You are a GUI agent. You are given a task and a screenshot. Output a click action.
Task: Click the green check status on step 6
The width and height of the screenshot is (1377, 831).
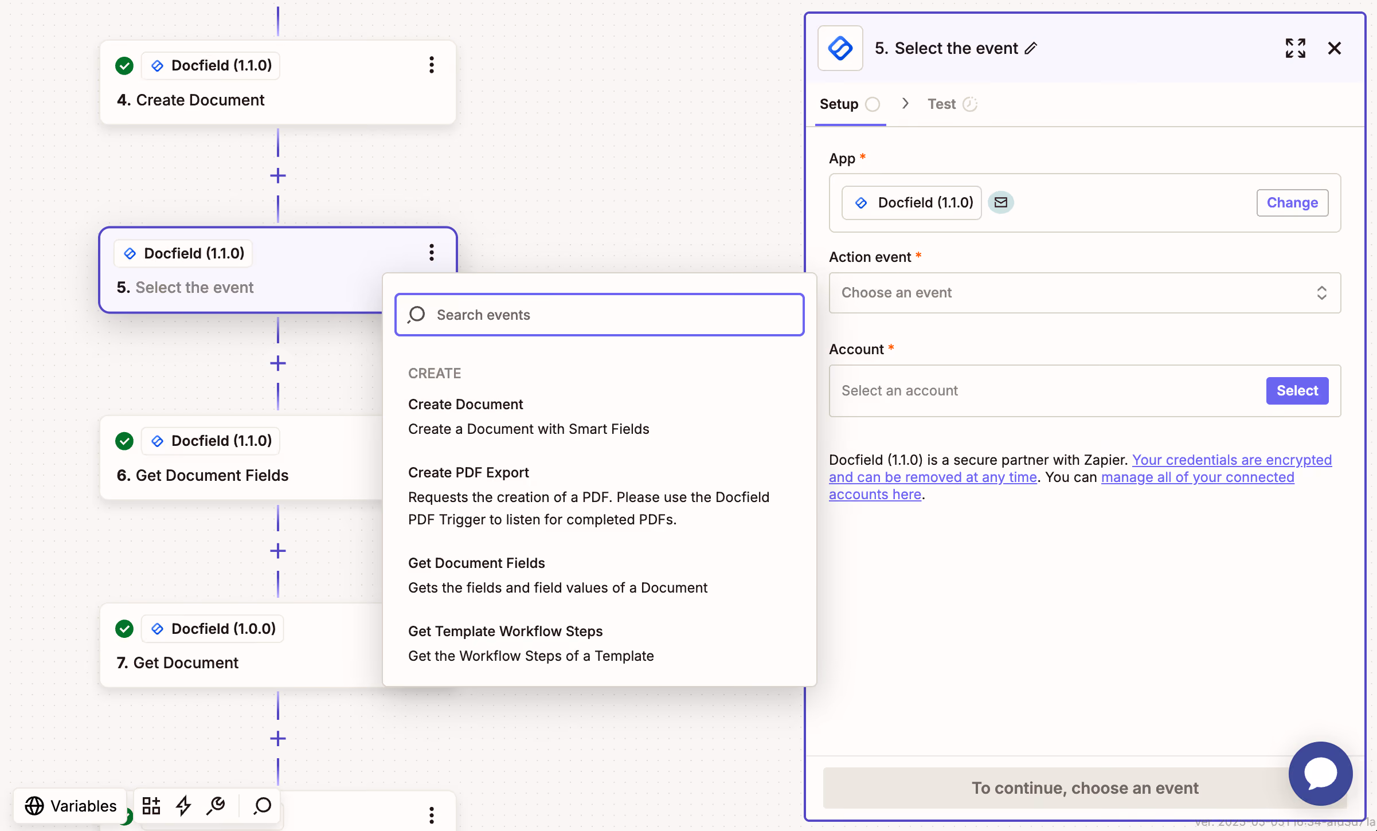(124, 441)
